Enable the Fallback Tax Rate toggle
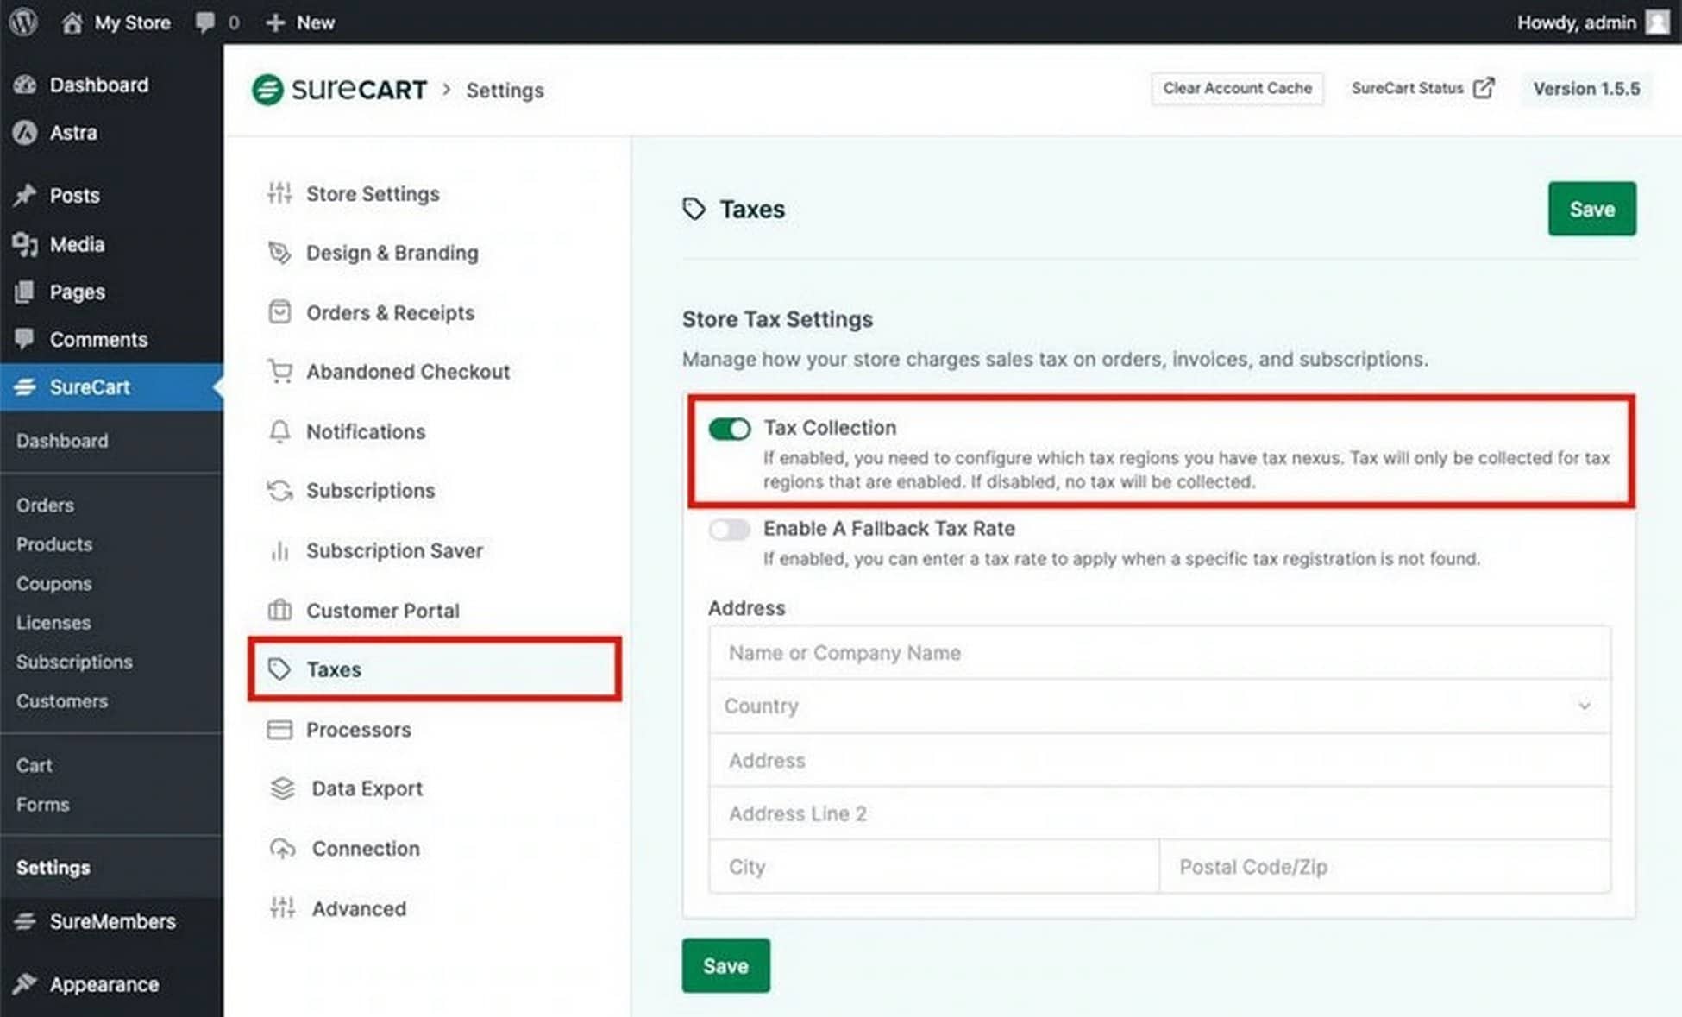The width and height of the screenshot is (1682, 1017). pos(729,528)
